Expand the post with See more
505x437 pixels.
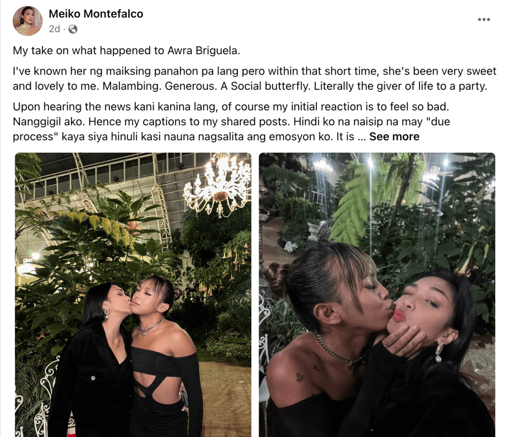(394, 137)
